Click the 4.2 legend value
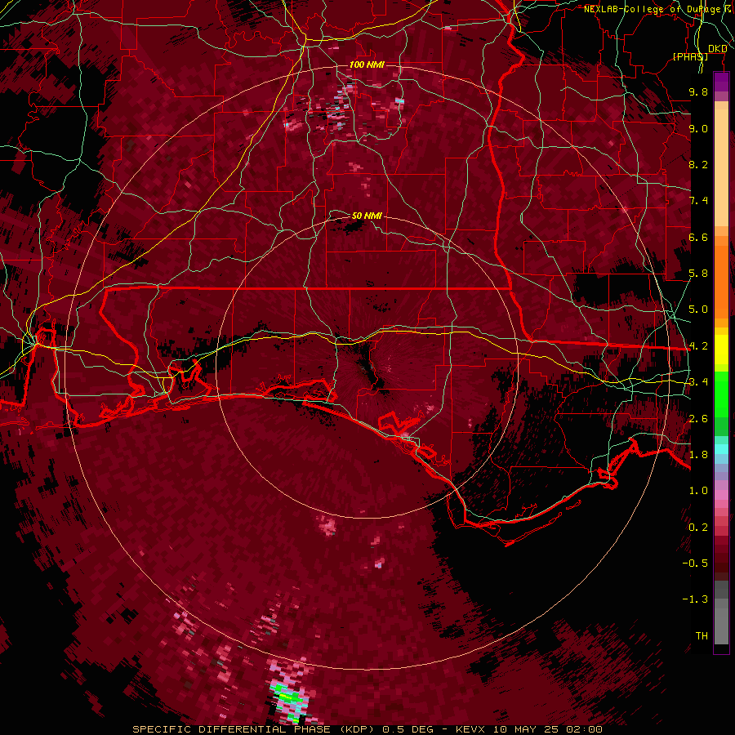Viewport: 735px width, 735px height. click(x=698, y=346)
